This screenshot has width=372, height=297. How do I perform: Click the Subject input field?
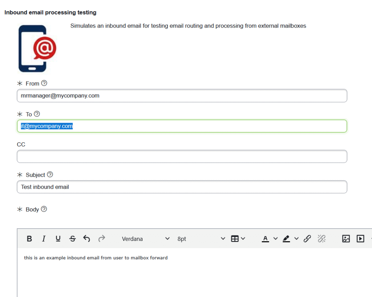[182, 187]
